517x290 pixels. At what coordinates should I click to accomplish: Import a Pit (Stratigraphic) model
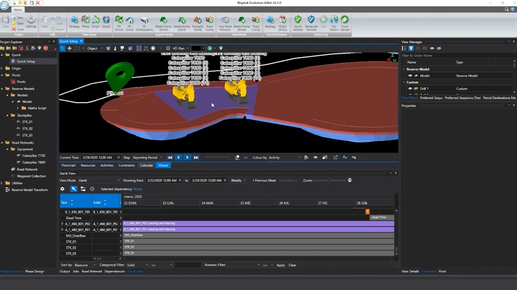144,23
